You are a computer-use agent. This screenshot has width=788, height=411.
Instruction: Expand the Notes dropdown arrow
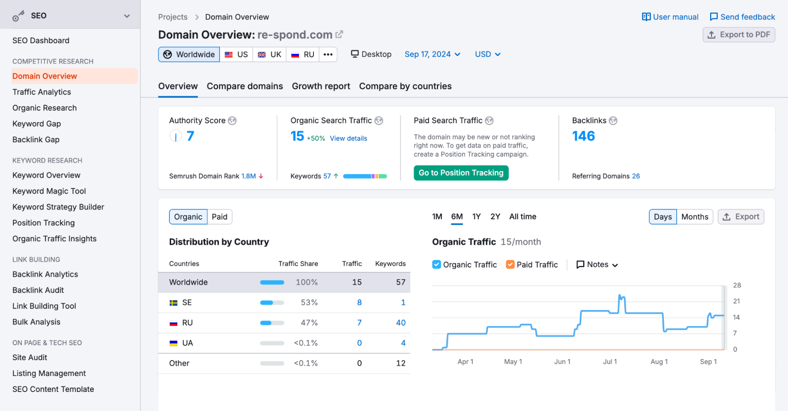(x=615, y=265)
